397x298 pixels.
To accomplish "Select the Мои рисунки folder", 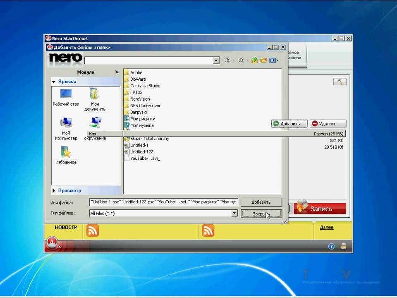I will coord(140,119).
